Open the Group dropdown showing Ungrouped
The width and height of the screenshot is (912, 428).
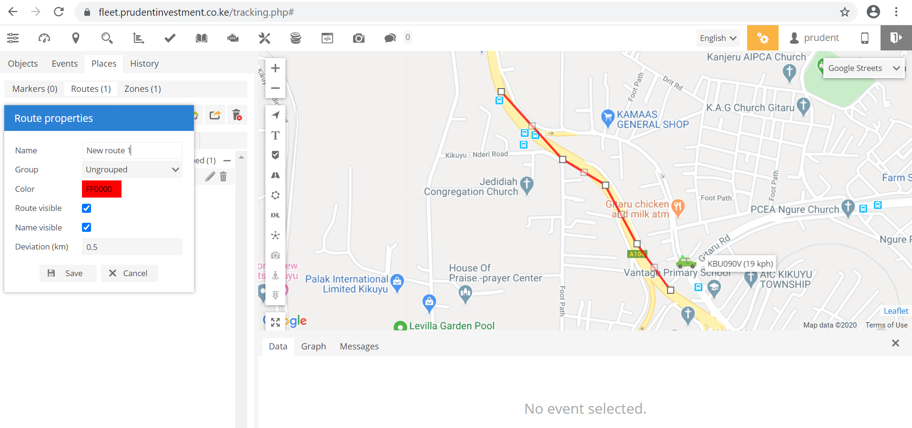click(x=132, y=169)
